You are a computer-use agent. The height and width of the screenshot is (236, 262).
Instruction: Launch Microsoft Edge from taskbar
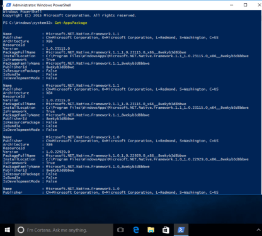(x=136, y=230)
